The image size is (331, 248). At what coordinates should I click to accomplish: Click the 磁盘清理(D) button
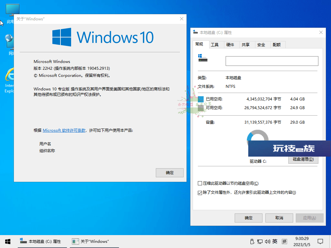[303, 160]
